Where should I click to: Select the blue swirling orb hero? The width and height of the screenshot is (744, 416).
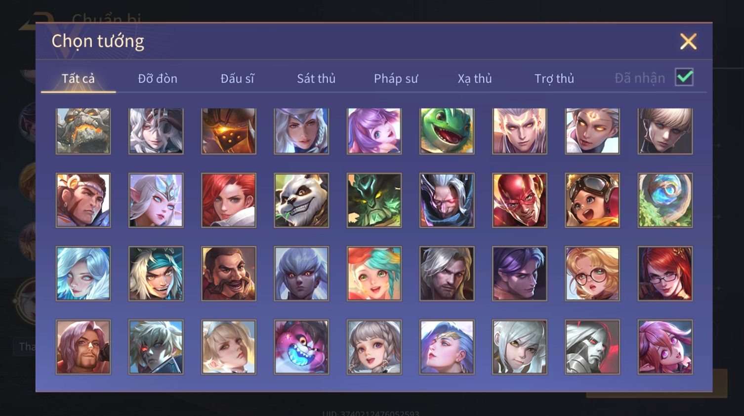665,200
